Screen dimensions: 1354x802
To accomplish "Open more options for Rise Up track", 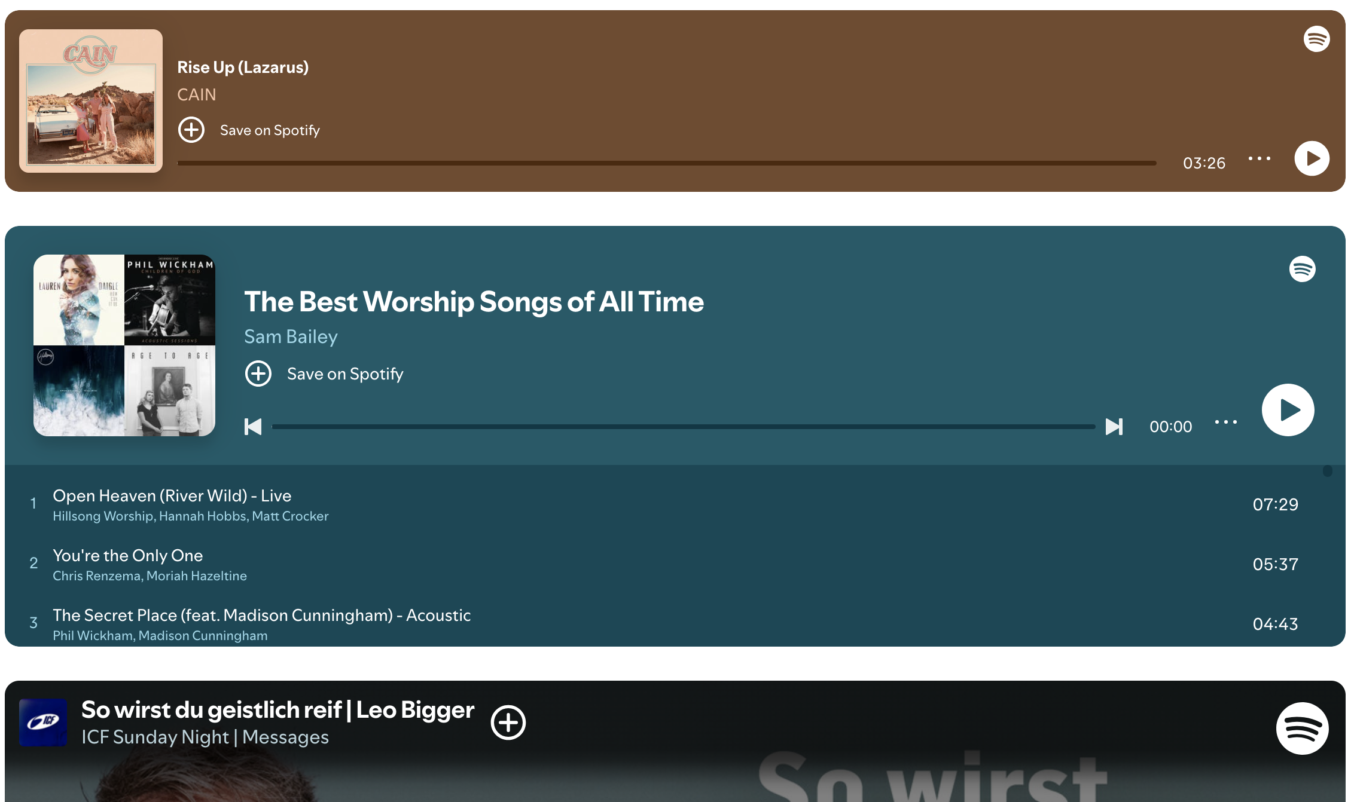I will click(x=1259, y=158).
